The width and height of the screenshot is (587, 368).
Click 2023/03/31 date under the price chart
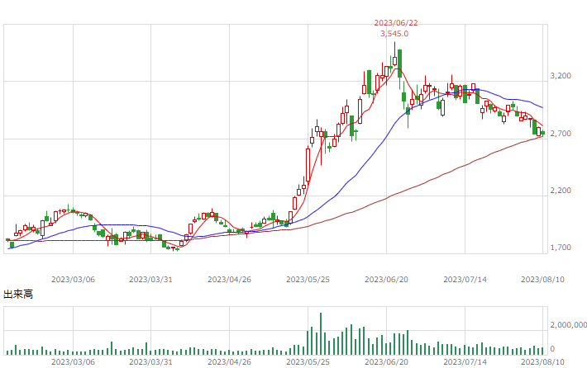click(150, 280)
